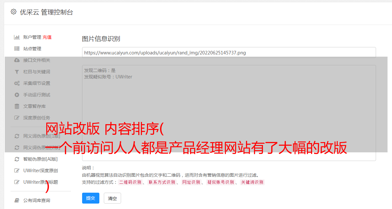Click the filter icon for 栏目与关键词
Viewport: 392px width, 209px height.
17,72
